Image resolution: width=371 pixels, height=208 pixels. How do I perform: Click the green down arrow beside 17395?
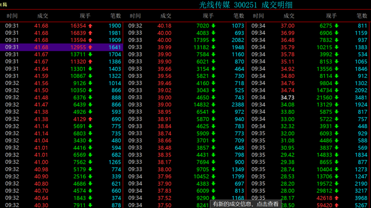pyautogui.click(x=214, y=40)
